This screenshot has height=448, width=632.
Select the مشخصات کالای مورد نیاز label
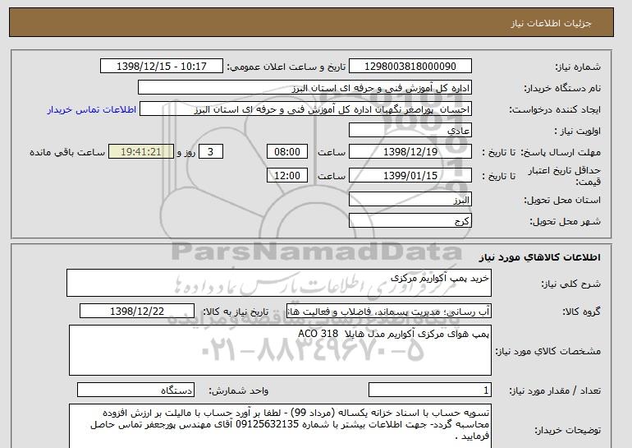pyautogui.click(x=547, y=351)
